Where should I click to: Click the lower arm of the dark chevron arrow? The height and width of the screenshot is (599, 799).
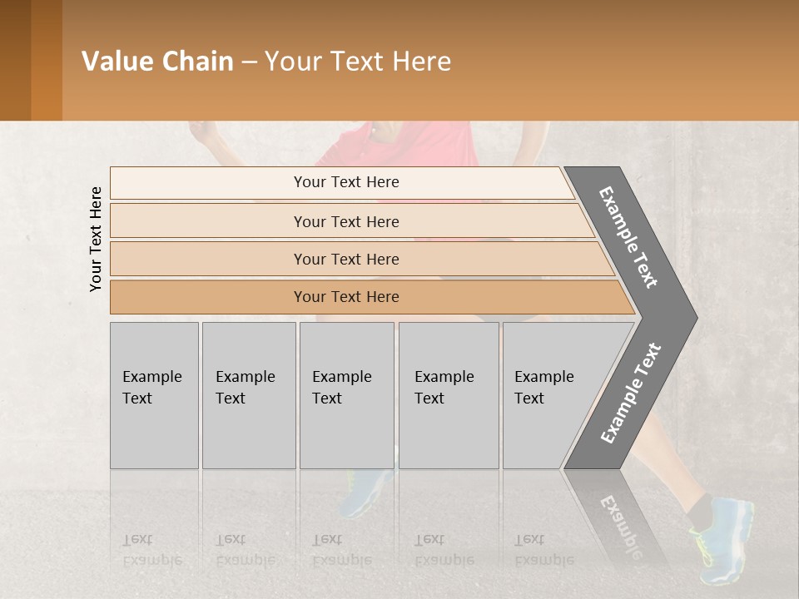[x=630, y=394]
